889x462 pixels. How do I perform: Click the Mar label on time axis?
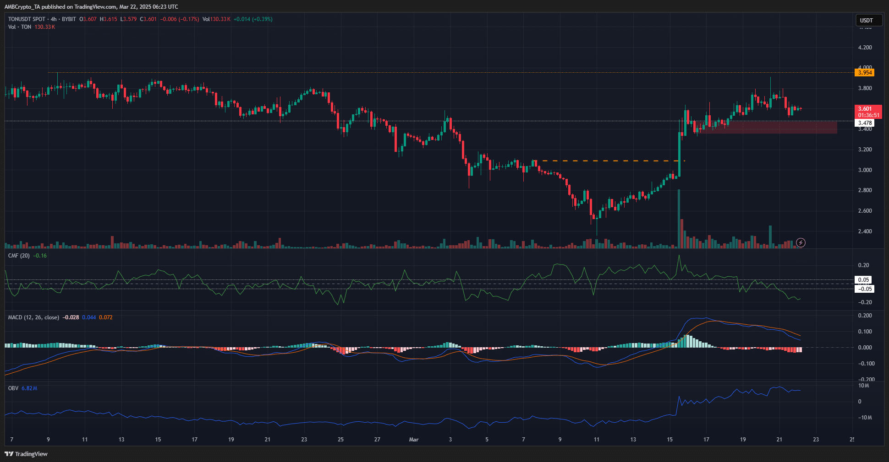coord(413,439)
